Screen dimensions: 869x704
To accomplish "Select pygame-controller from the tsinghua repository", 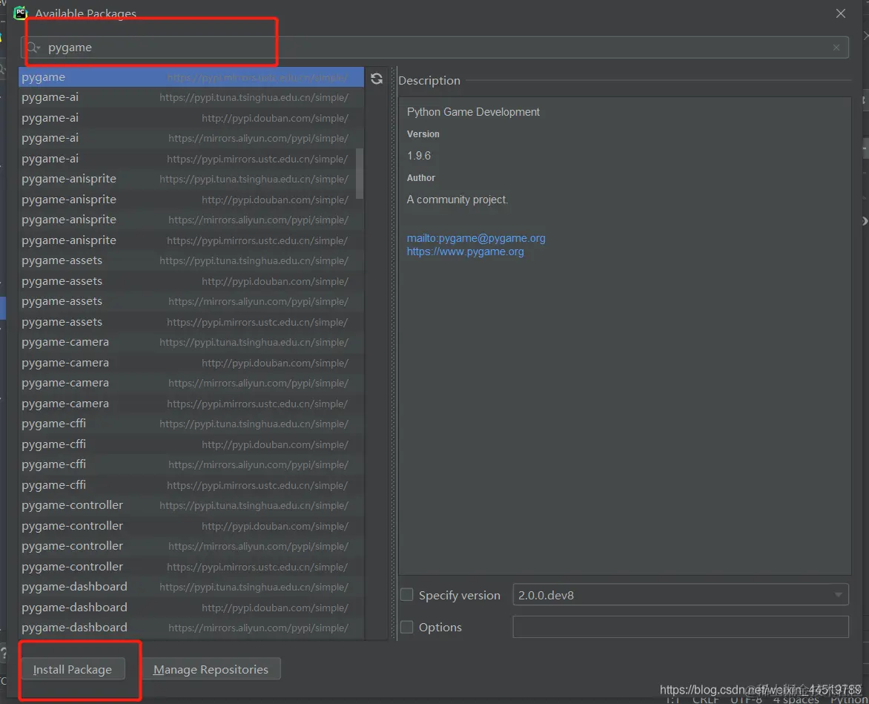I will click(191, 505).
